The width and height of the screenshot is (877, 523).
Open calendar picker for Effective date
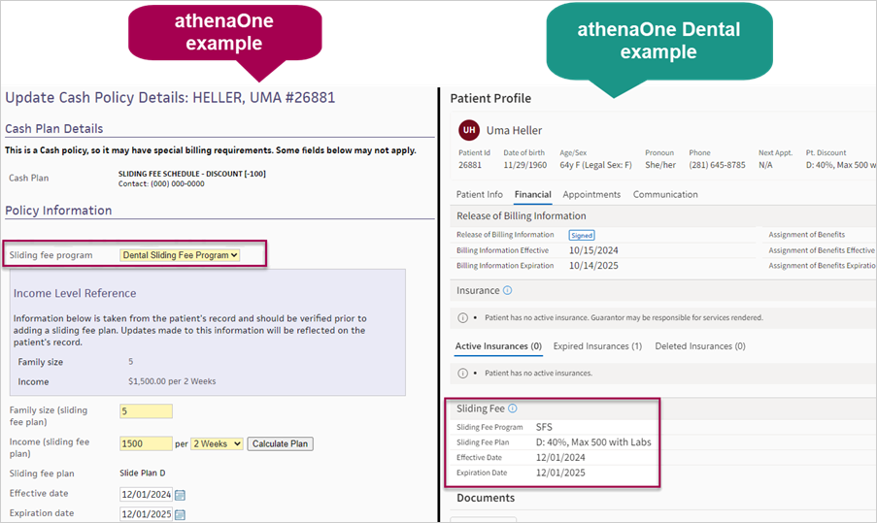coord(180,495)
